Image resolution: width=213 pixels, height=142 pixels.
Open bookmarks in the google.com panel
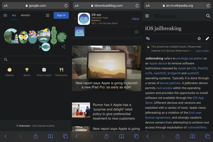coord(50,136)
